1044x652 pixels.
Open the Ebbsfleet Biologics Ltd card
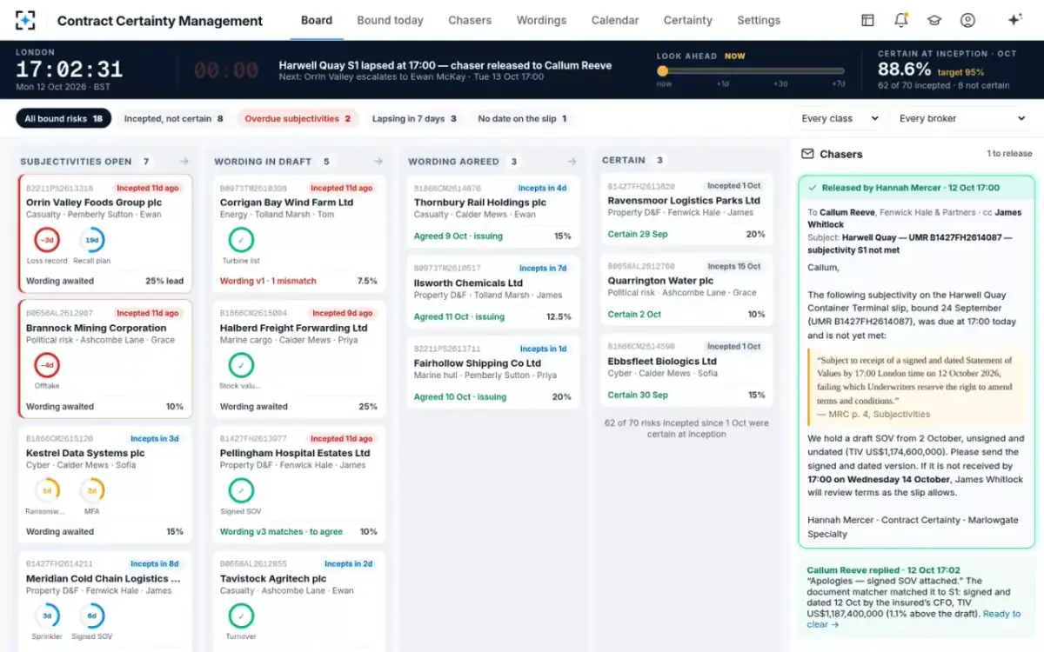[x=686, y=370]
